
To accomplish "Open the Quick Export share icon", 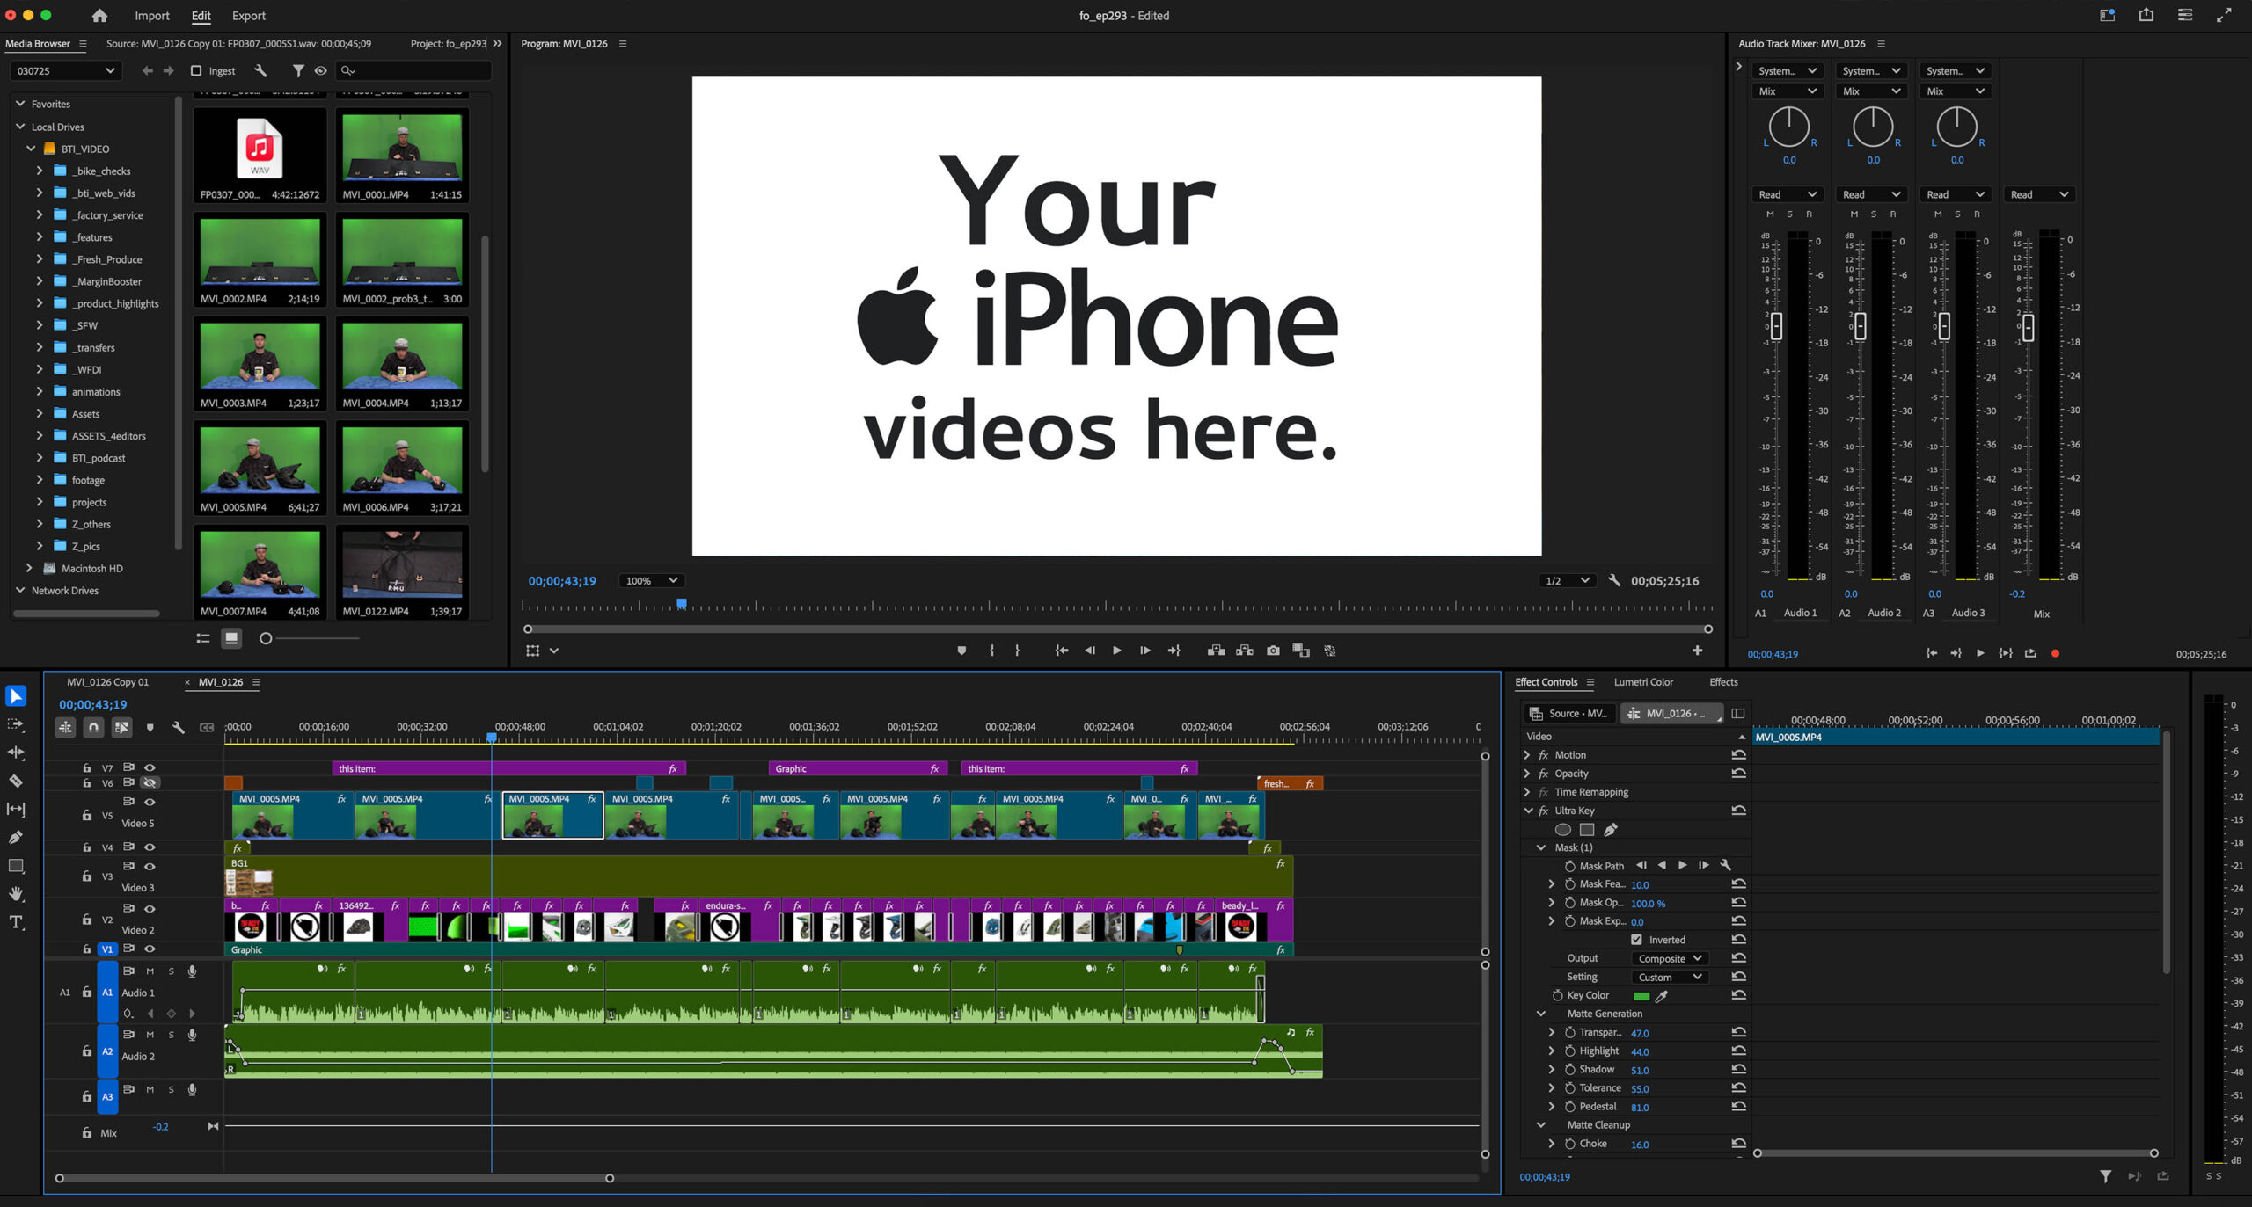I will pos(2146,15).
